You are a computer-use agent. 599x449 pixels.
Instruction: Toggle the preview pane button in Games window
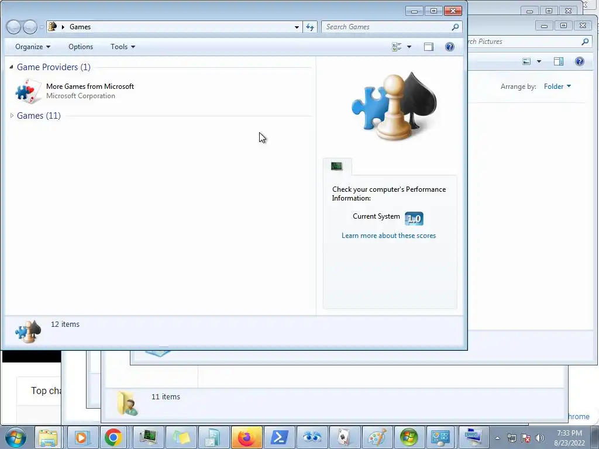point(429,47)
